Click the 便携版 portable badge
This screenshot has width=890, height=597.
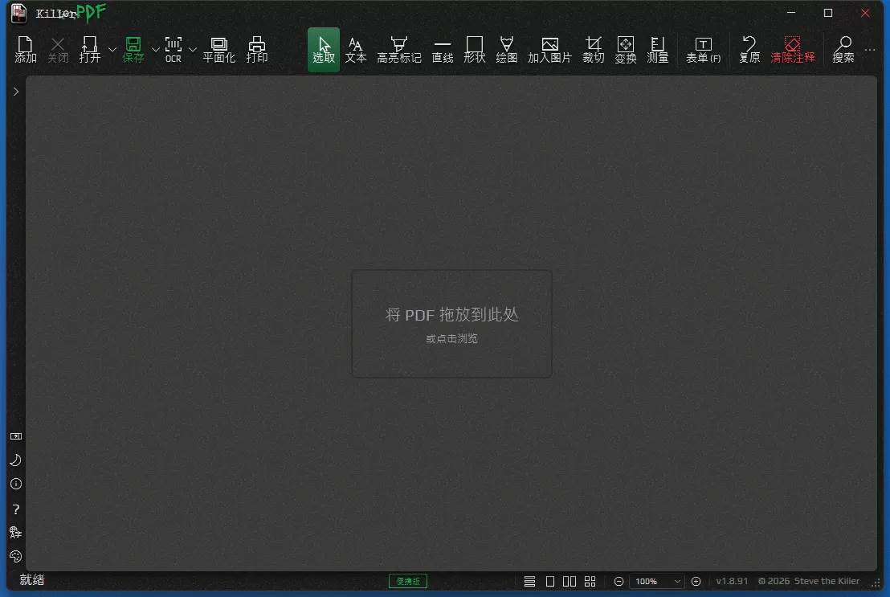pyautogui.click(x=408, y=581)
